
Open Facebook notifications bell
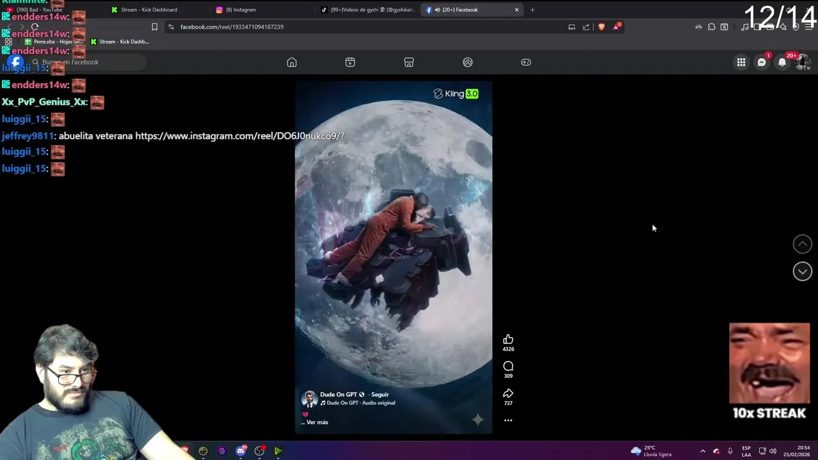(x=782, y=62)
